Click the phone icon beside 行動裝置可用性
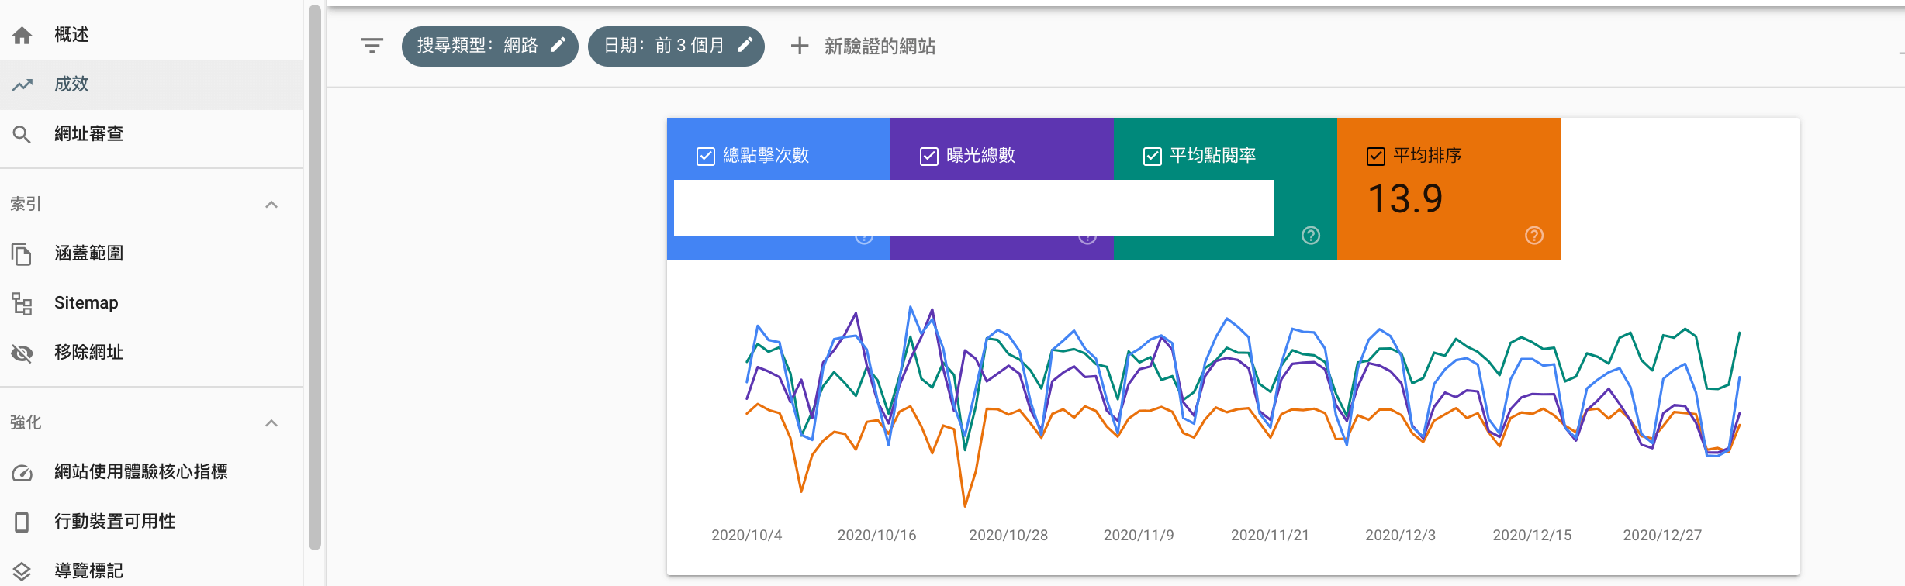Image resolution: width=1905 pixels, height=586 pixels. [x=22, y=522]
